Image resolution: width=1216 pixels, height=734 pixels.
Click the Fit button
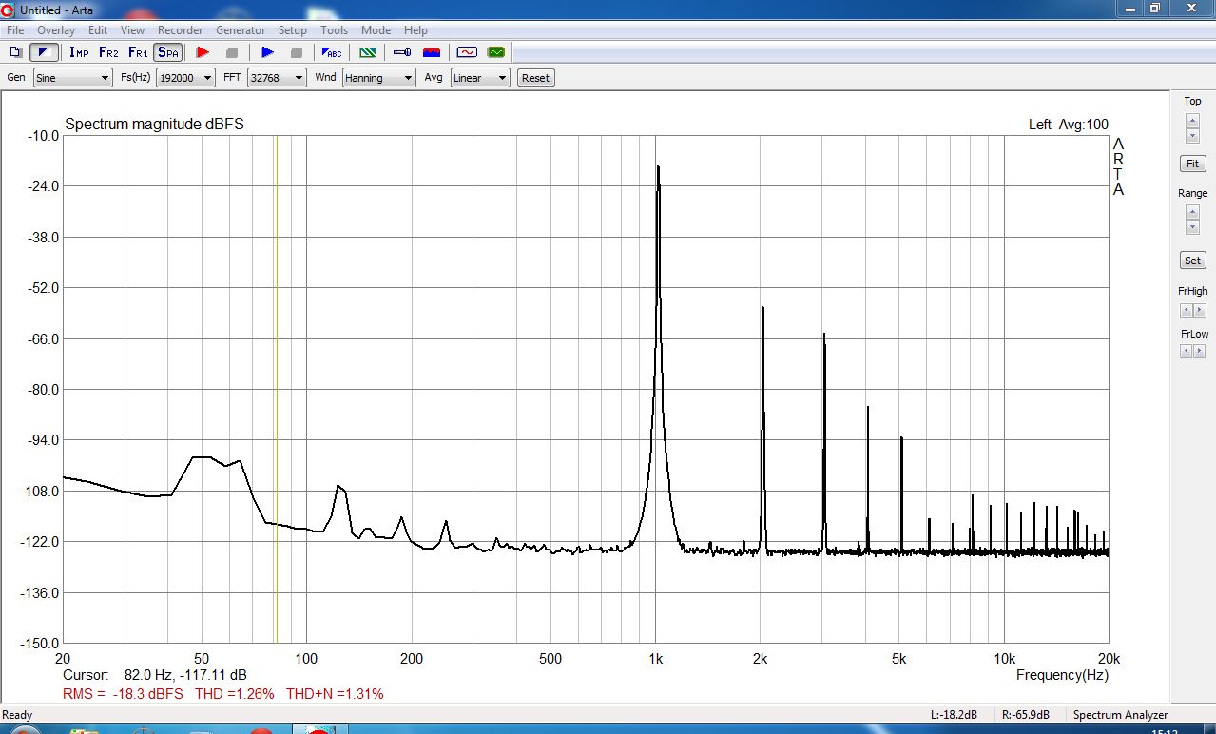coord(1192,164)
